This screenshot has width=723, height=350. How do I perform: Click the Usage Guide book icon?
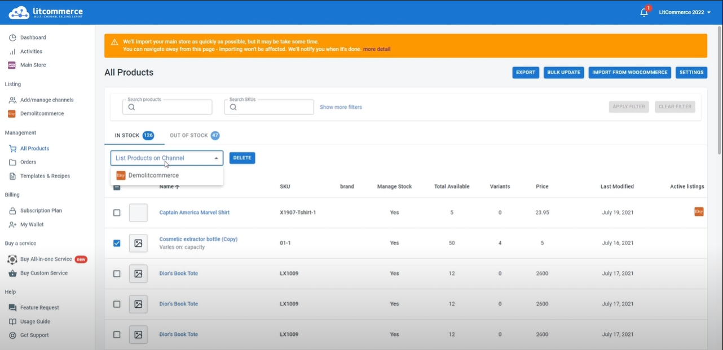(x=12, y=322)
